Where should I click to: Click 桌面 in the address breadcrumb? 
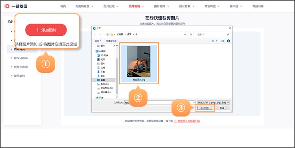pos(129,35)
